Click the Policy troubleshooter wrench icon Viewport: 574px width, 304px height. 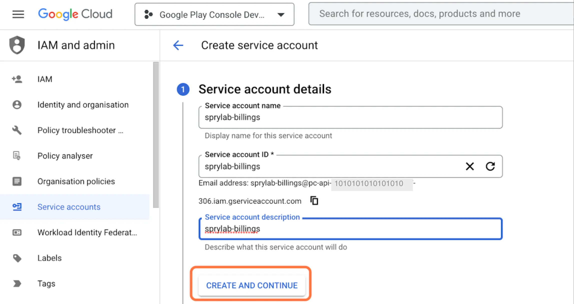[x=17, y=130]
